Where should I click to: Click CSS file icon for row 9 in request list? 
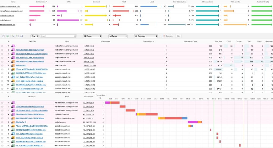tap(13, 77)
